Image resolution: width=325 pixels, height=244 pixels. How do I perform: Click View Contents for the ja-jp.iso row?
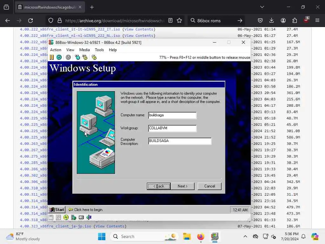(x=110, y=226)
